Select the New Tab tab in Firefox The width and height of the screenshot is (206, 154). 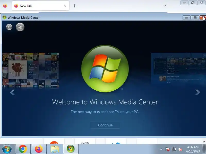click(x=40, y=6)
